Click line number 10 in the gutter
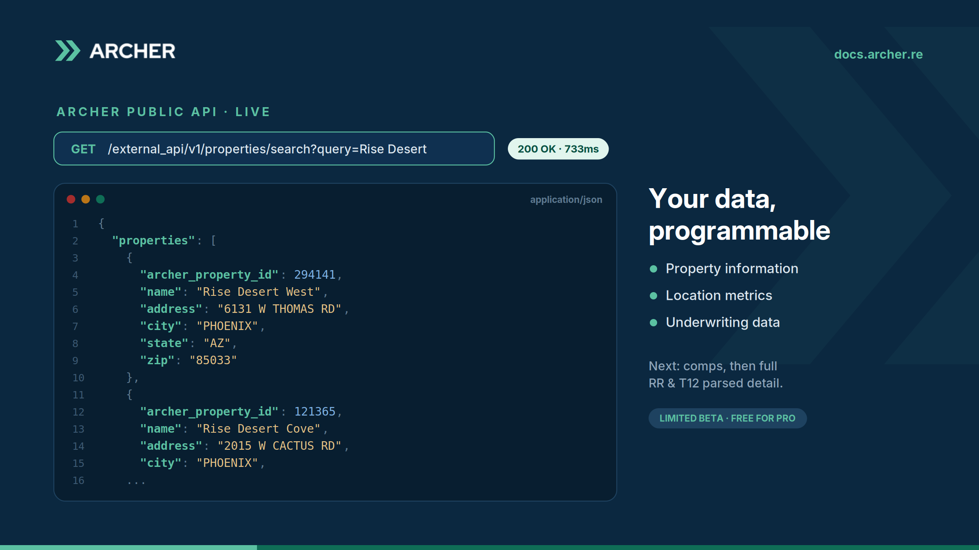This screenshot has height=550, width=979. pyautogui.click(x=78, y=378)
